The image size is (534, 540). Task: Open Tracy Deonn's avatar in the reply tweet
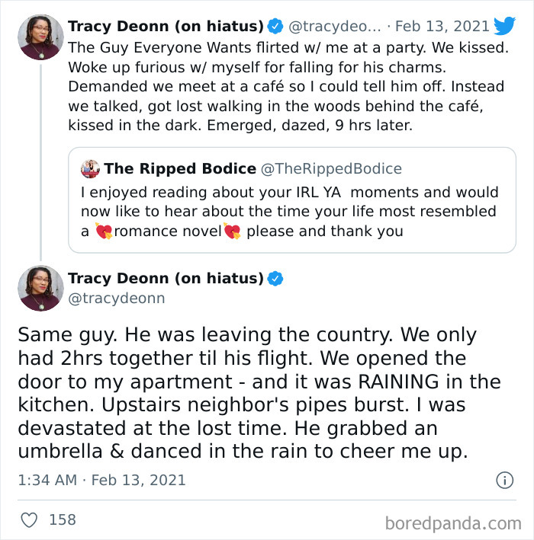pyautogui.click(x=40, y=288)
